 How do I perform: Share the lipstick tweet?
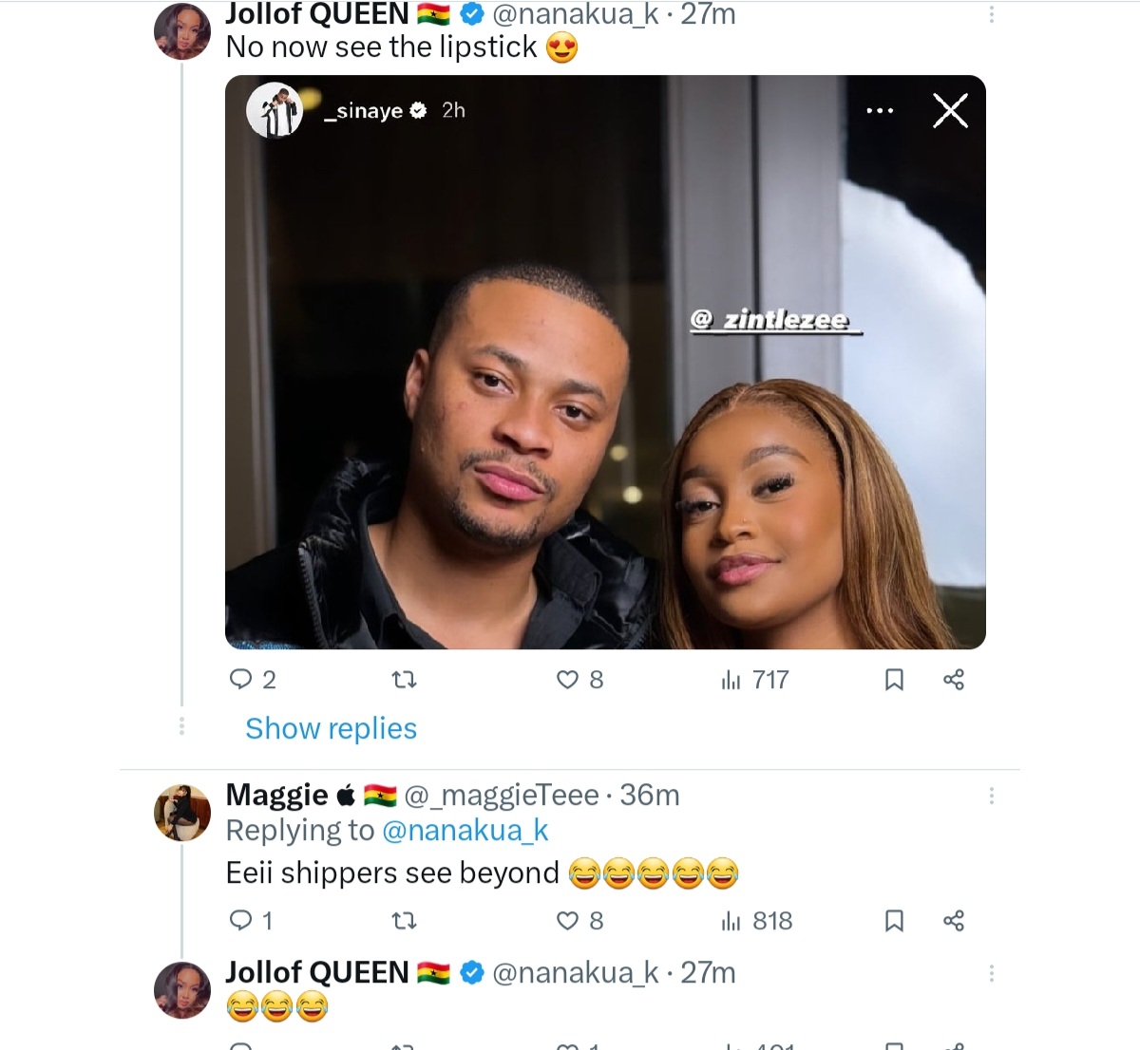(954, 680)
